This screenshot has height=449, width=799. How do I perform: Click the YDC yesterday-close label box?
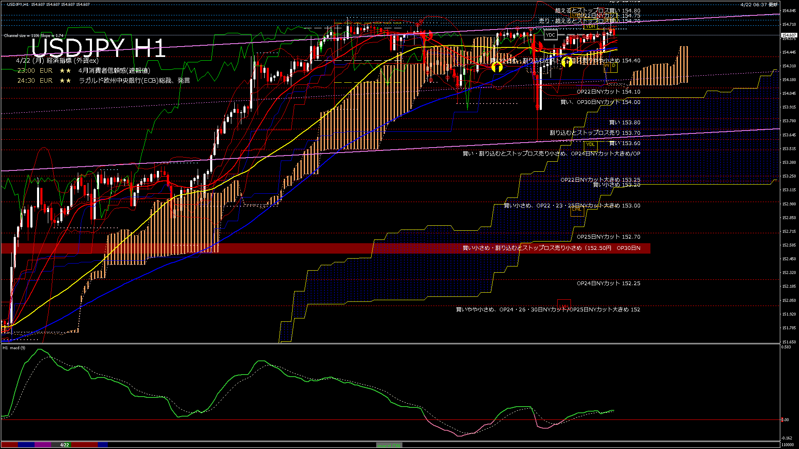point(550,35)
